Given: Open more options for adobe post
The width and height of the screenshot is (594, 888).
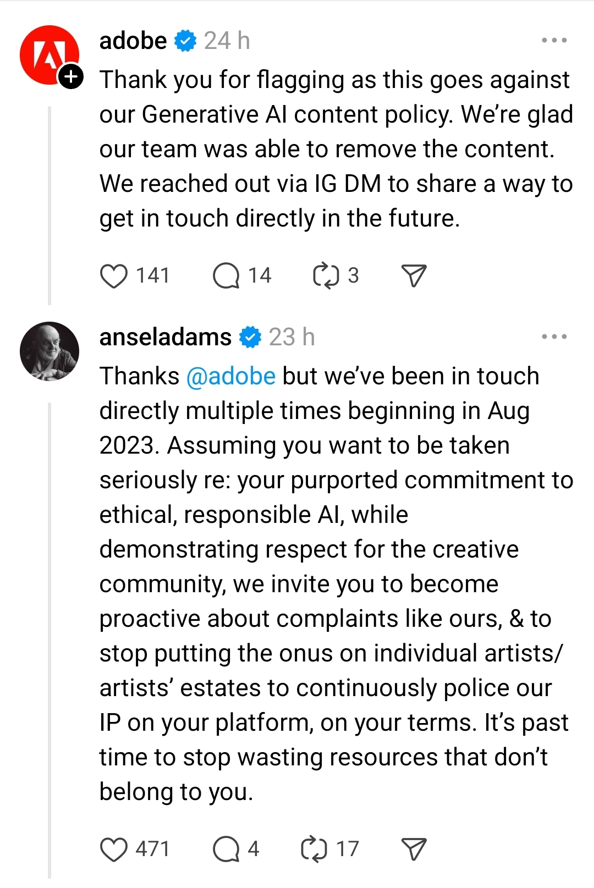Looking at the screenshot, I should pos(554,41).
